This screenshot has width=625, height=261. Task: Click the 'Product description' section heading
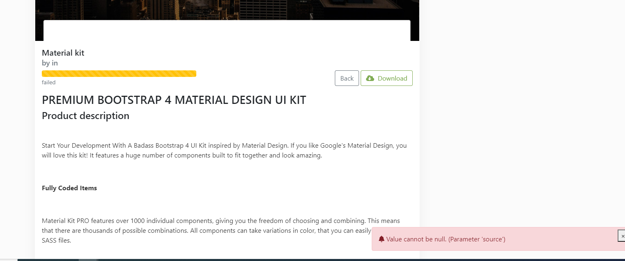(x=85, y=116)
